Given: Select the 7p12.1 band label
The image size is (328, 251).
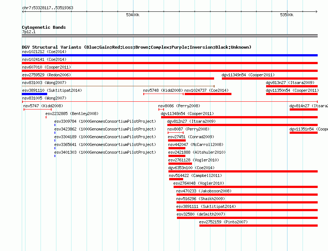Looking at the screenshot, I should [29, 32].
